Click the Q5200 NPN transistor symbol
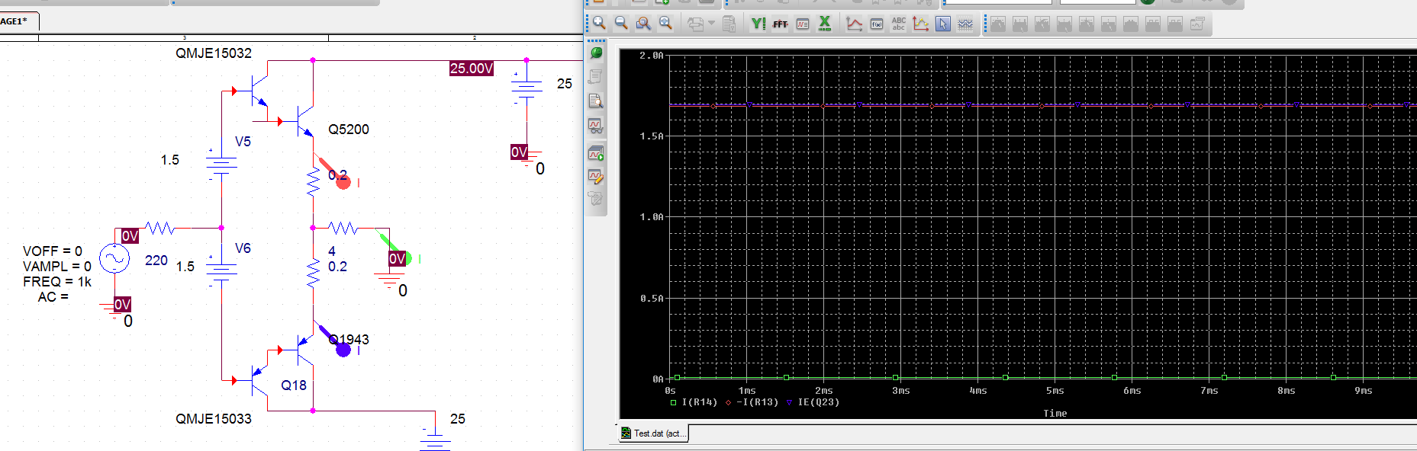Image resolution: width=1417 pixels, height=451 pixels. point(304,122)
